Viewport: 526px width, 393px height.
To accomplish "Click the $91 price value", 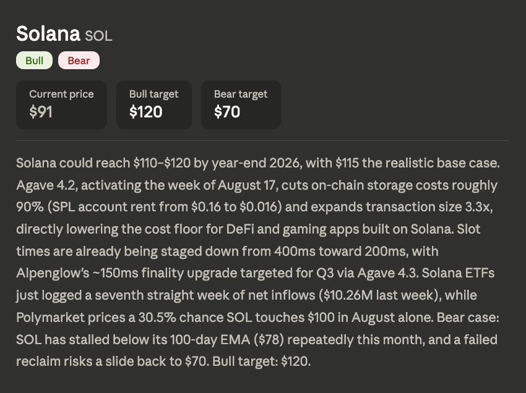I will (41, 112).
